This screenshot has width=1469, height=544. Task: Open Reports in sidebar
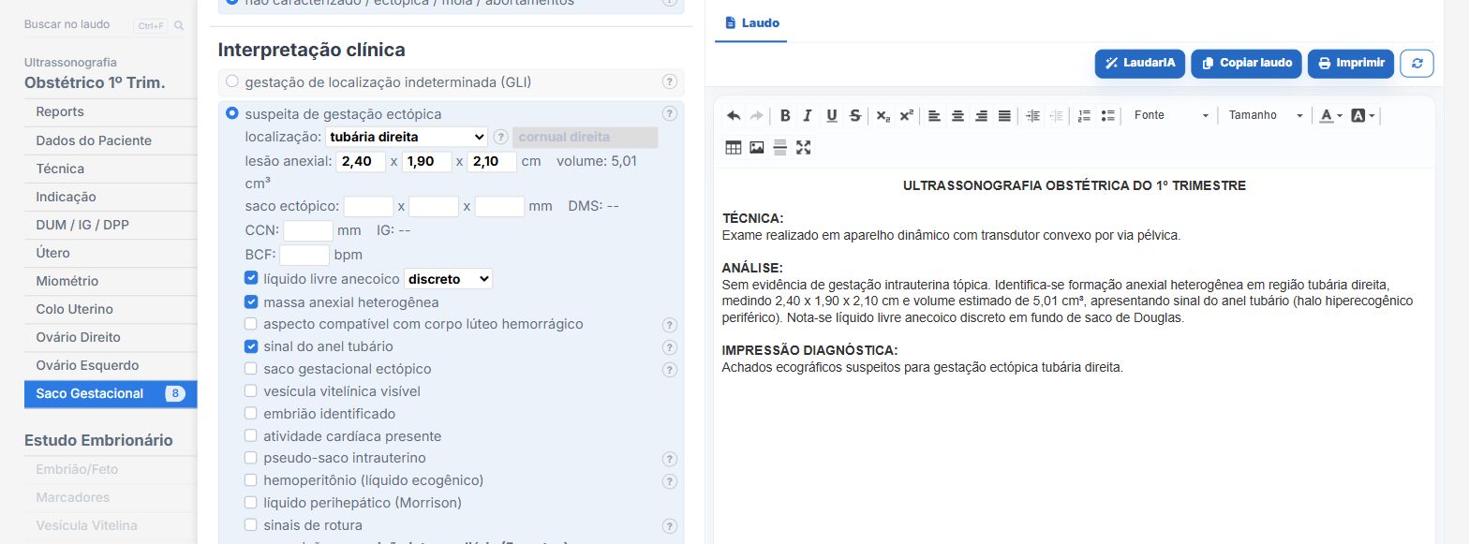pyautogui.click(x=111, y=111)
